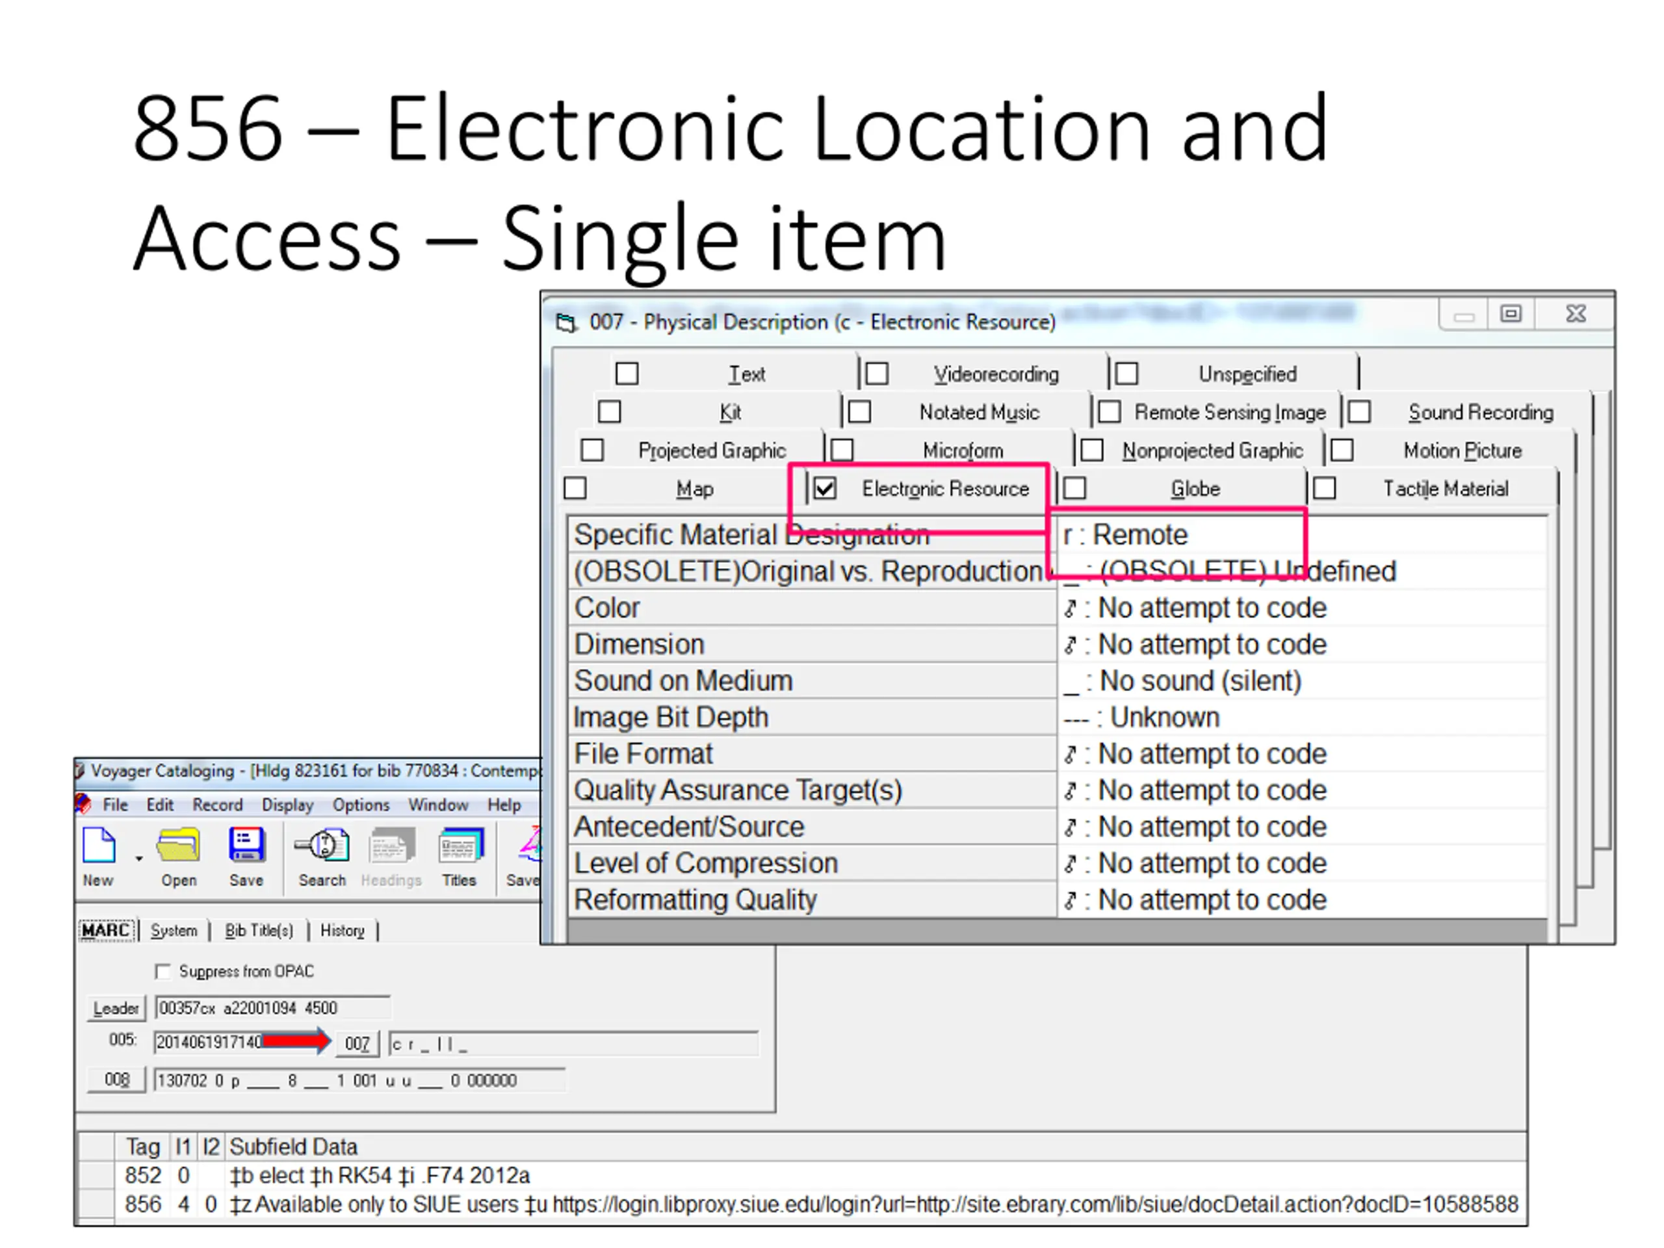Click the Headings toolbar icon
This screenshot has width=1664, height=1248.
391,845
